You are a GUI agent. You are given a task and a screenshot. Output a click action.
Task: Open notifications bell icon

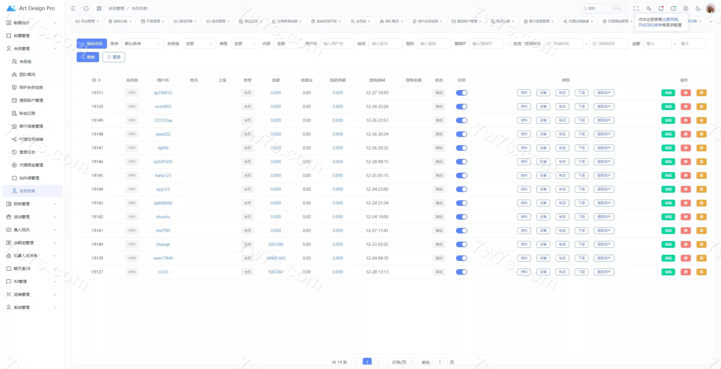click(661, 8)
